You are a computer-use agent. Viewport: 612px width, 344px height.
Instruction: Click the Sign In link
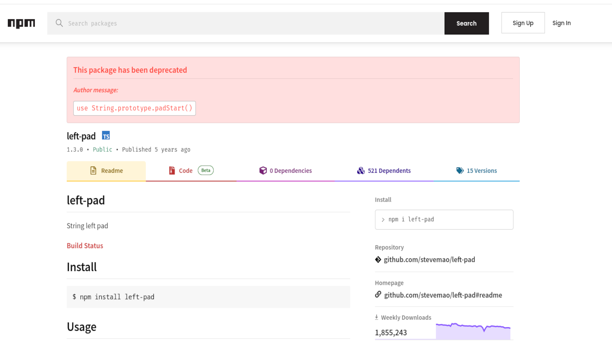[561, 23]
